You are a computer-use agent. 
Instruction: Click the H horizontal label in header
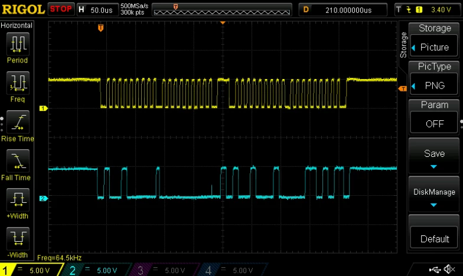coord(81,9)
